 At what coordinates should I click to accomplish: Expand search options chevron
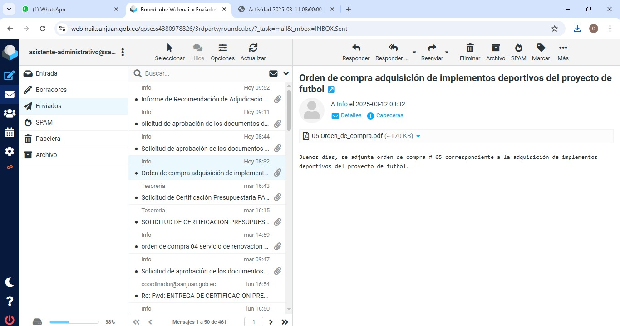pos(286,73)
